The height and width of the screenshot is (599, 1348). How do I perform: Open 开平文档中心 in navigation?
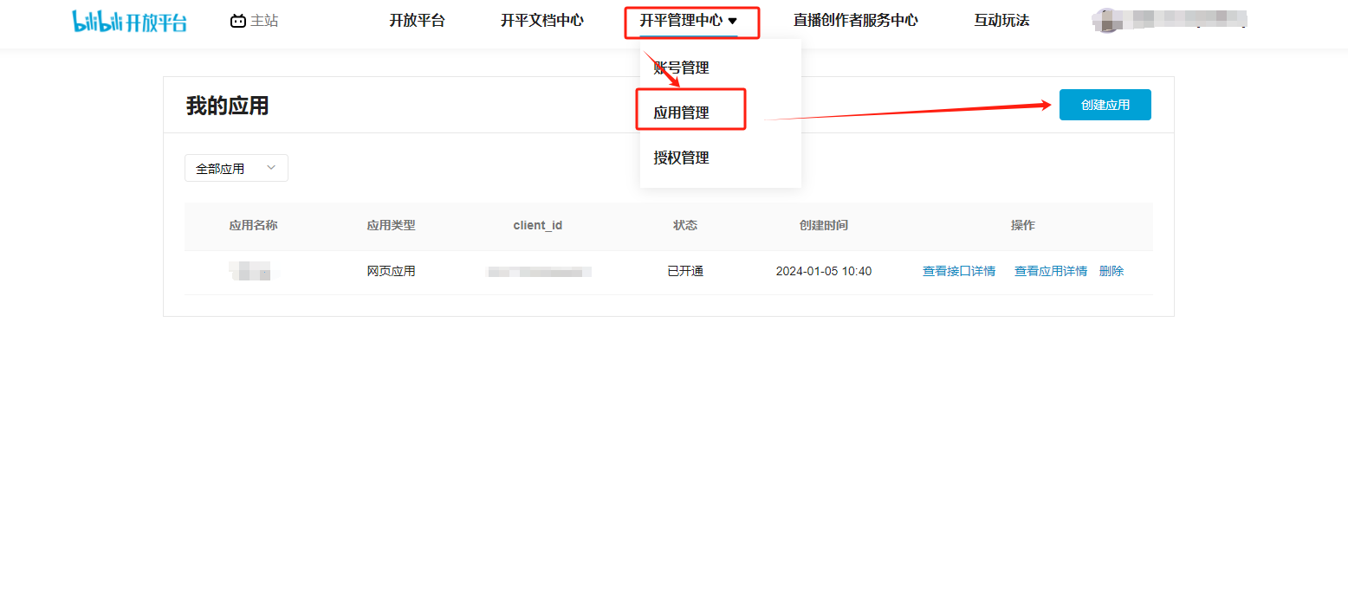tap(542, 21)
